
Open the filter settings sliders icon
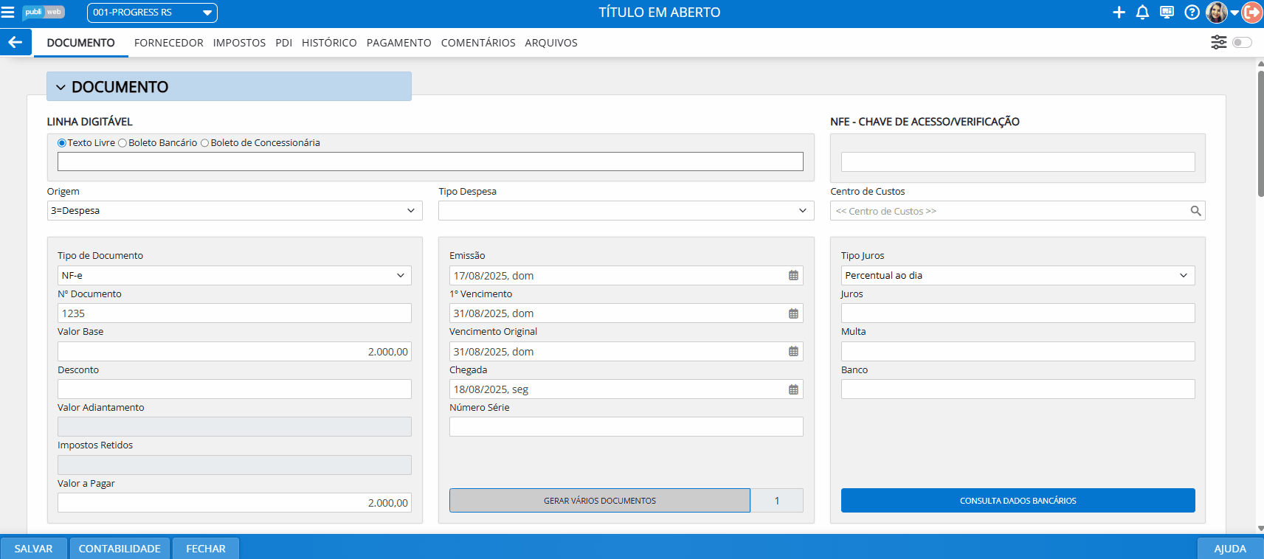pyautogui.click(x=1218, y=42)
